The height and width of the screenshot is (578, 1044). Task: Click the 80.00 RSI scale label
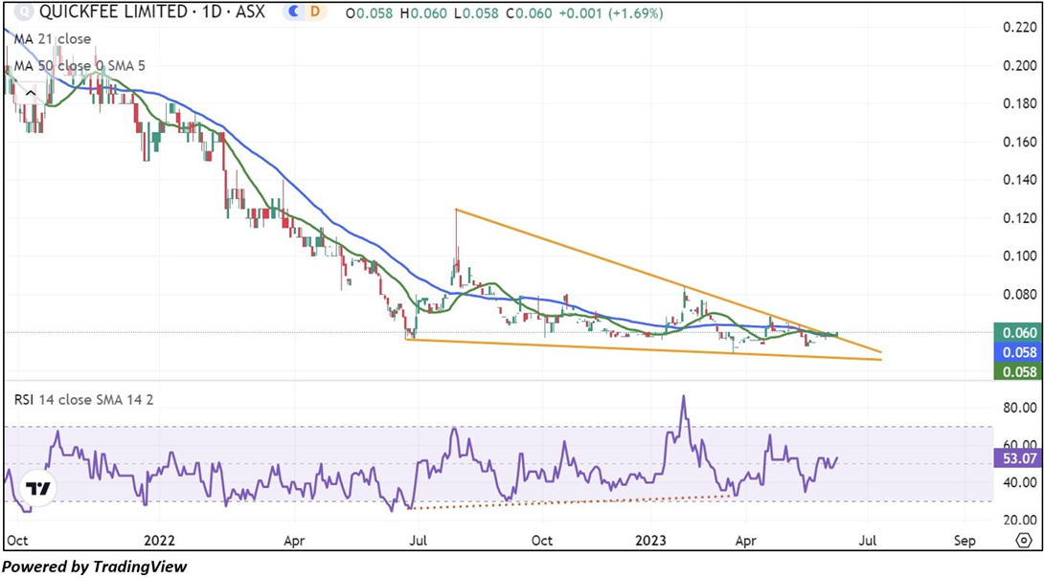[x=1019, y=408]
